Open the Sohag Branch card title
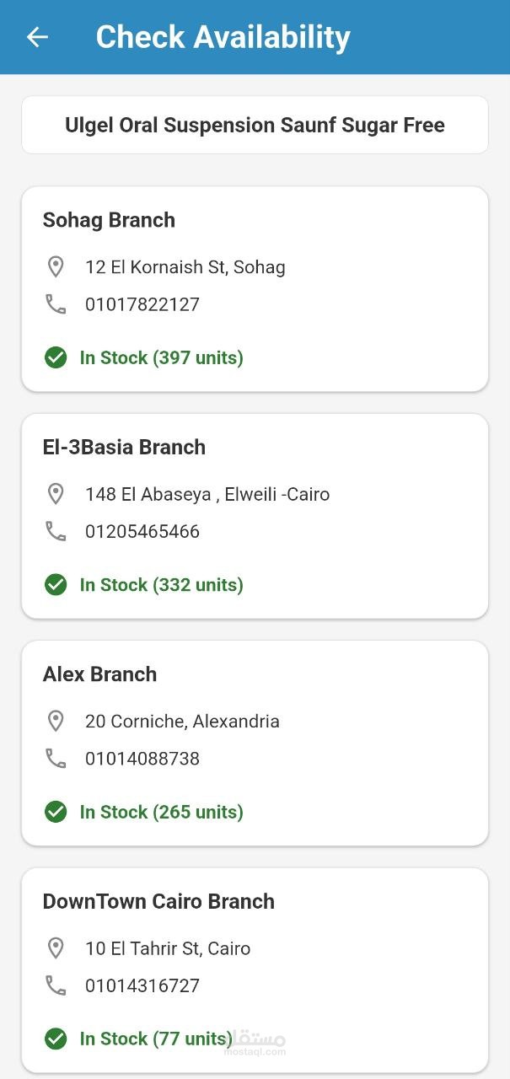 coord(109,220)
